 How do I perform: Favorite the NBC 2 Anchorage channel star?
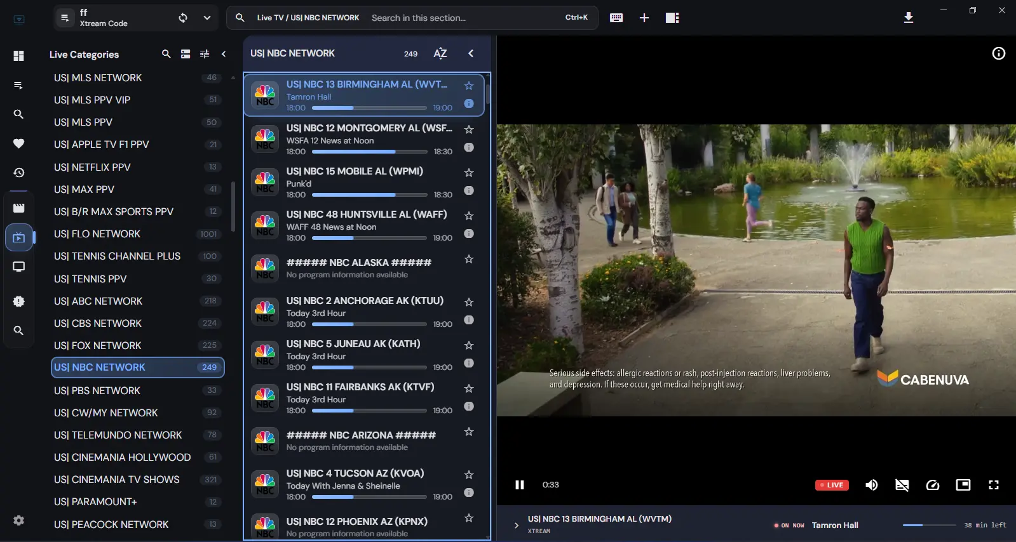click(x=469, y=302)
